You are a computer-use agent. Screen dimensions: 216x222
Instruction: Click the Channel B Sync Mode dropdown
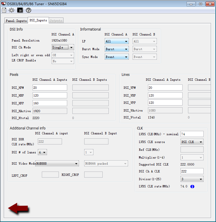tap(144, 57)
